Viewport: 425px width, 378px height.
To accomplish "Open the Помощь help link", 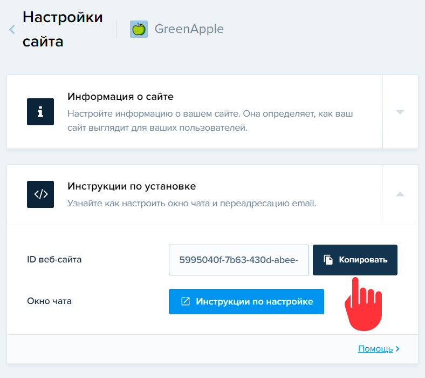I will tap(375, 349).
